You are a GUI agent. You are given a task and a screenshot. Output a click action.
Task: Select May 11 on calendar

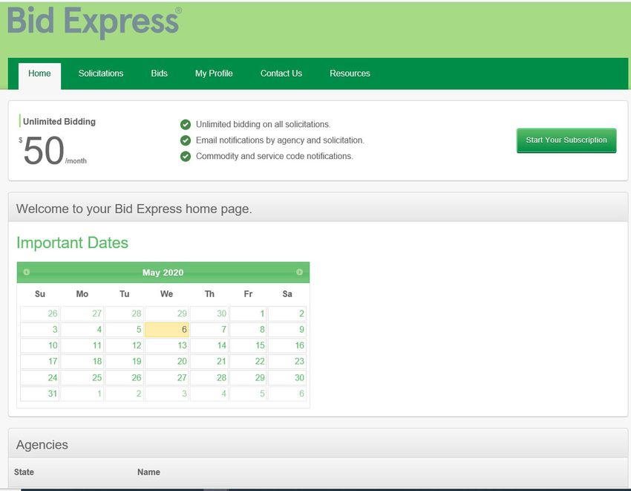point(82,345)
